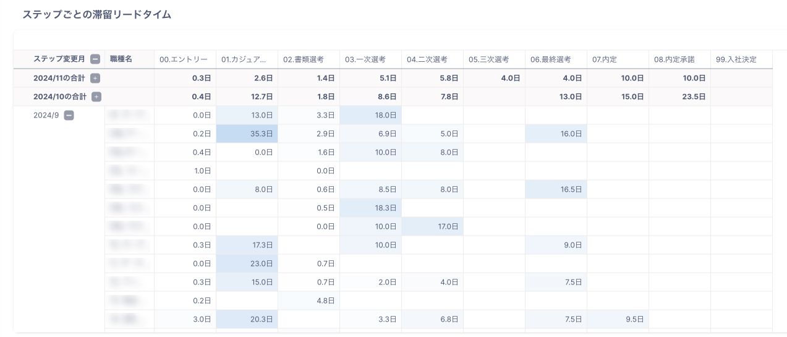Screen dimensions: 787x337
Task: Collapse the 2024/9 row group
Action: [69, 115]
